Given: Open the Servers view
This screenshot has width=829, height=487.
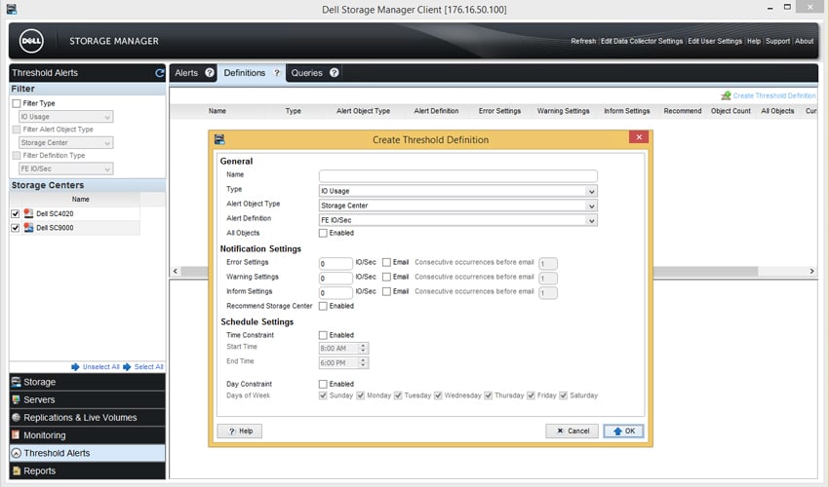Looking at the screenshot, I should click(x=87, y=400).
